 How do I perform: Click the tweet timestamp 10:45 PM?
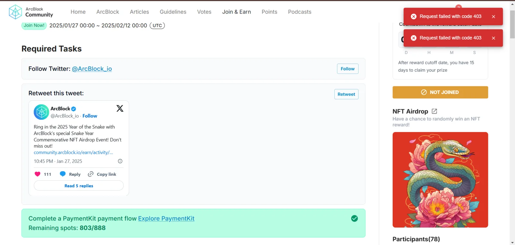(x=58, y=161)
